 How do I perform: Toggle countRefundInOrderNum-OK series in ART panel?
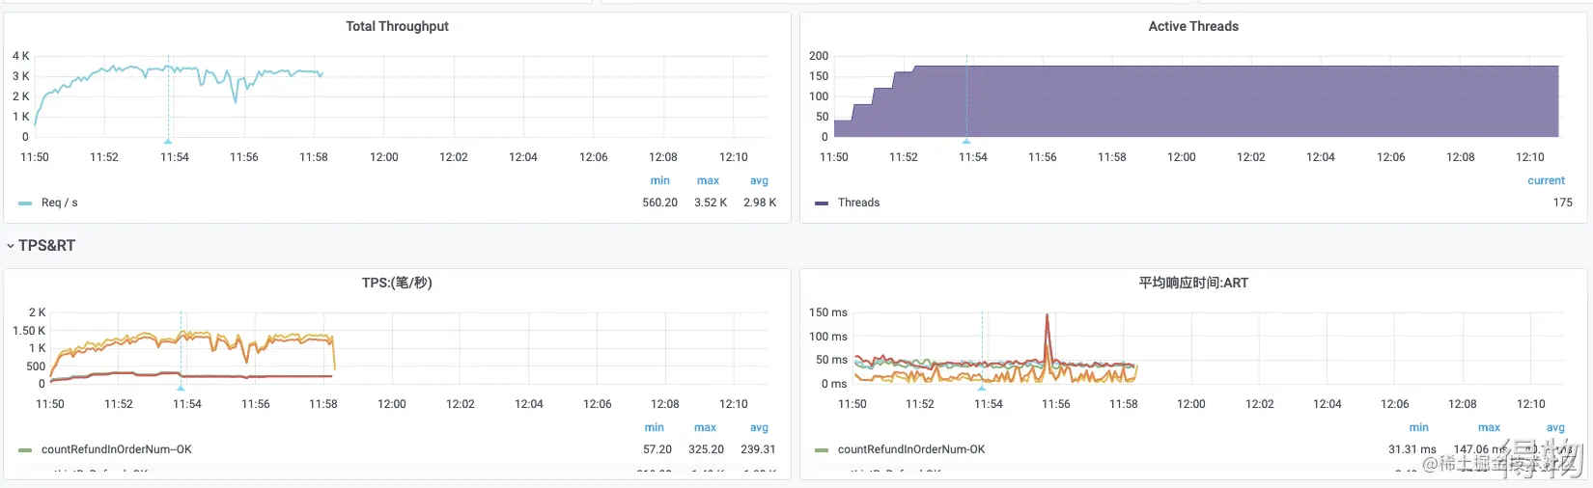point(911,449)
